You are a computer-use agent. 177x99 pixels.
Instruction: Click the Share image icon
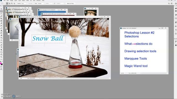coord(176,4)
